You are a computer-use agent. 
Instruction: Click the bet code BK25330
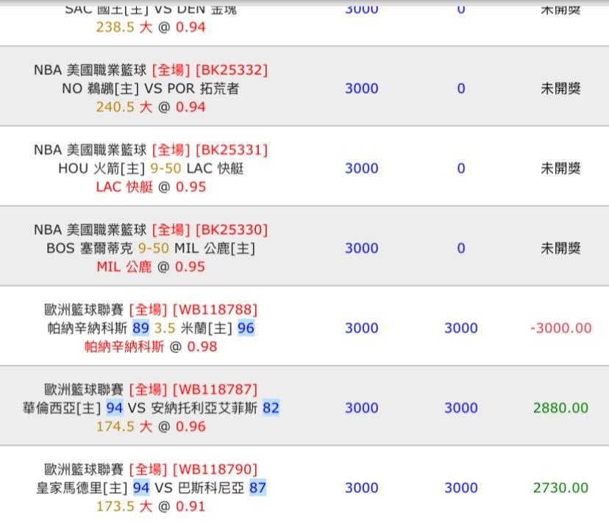point(232,230)
